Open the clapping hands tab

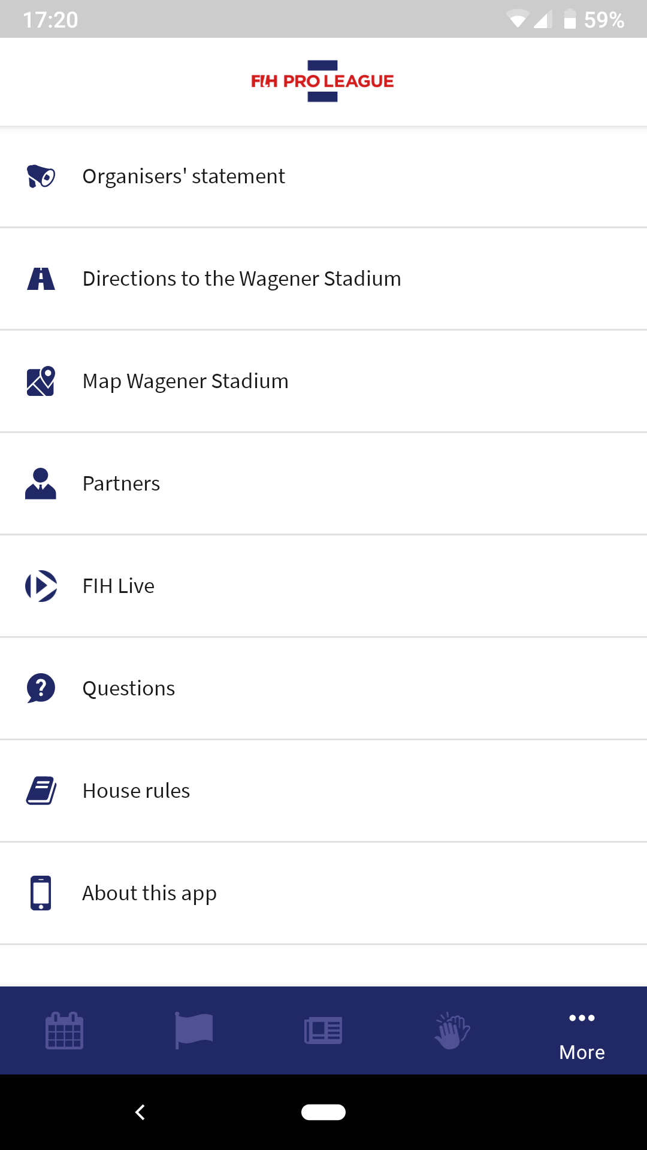[453, 1031]
